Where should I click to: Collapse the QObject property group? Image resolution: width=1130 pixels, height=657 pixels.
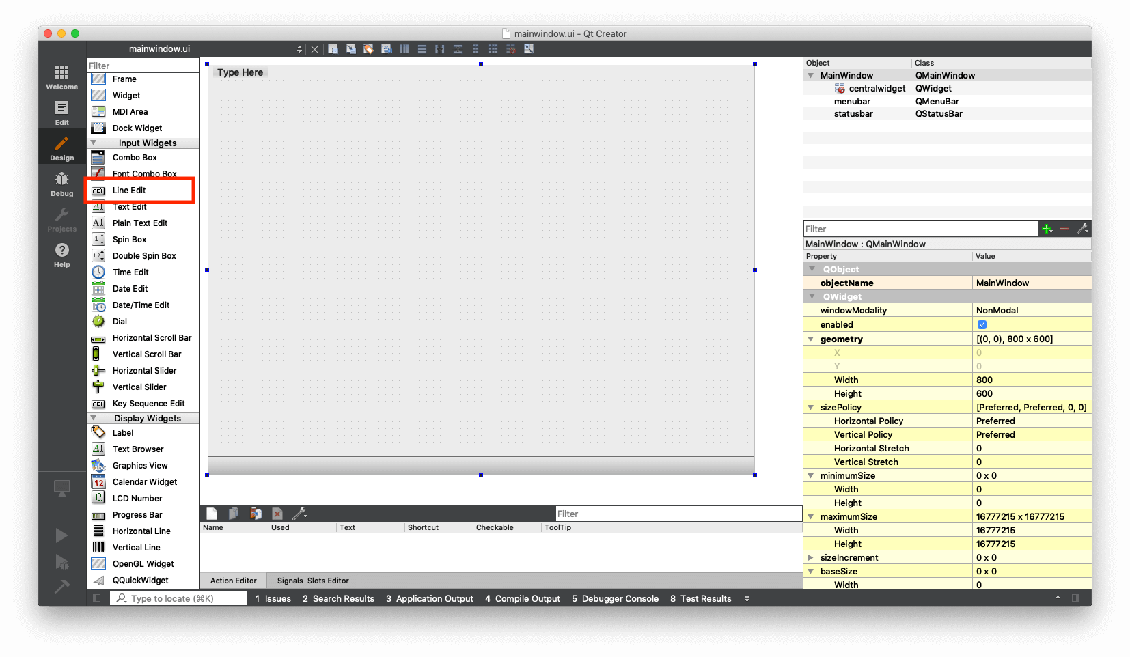812,269
